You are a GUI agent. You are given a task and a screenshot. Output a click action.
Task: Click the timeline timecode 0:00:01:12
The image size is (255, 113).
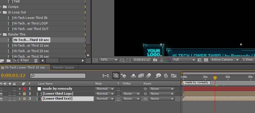[x=13, y=75]
